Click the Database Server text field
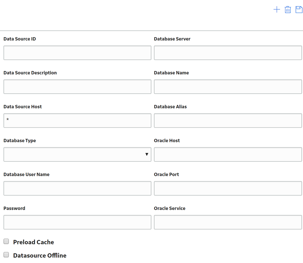Viewport: 303px width, 263px height. 228,53
